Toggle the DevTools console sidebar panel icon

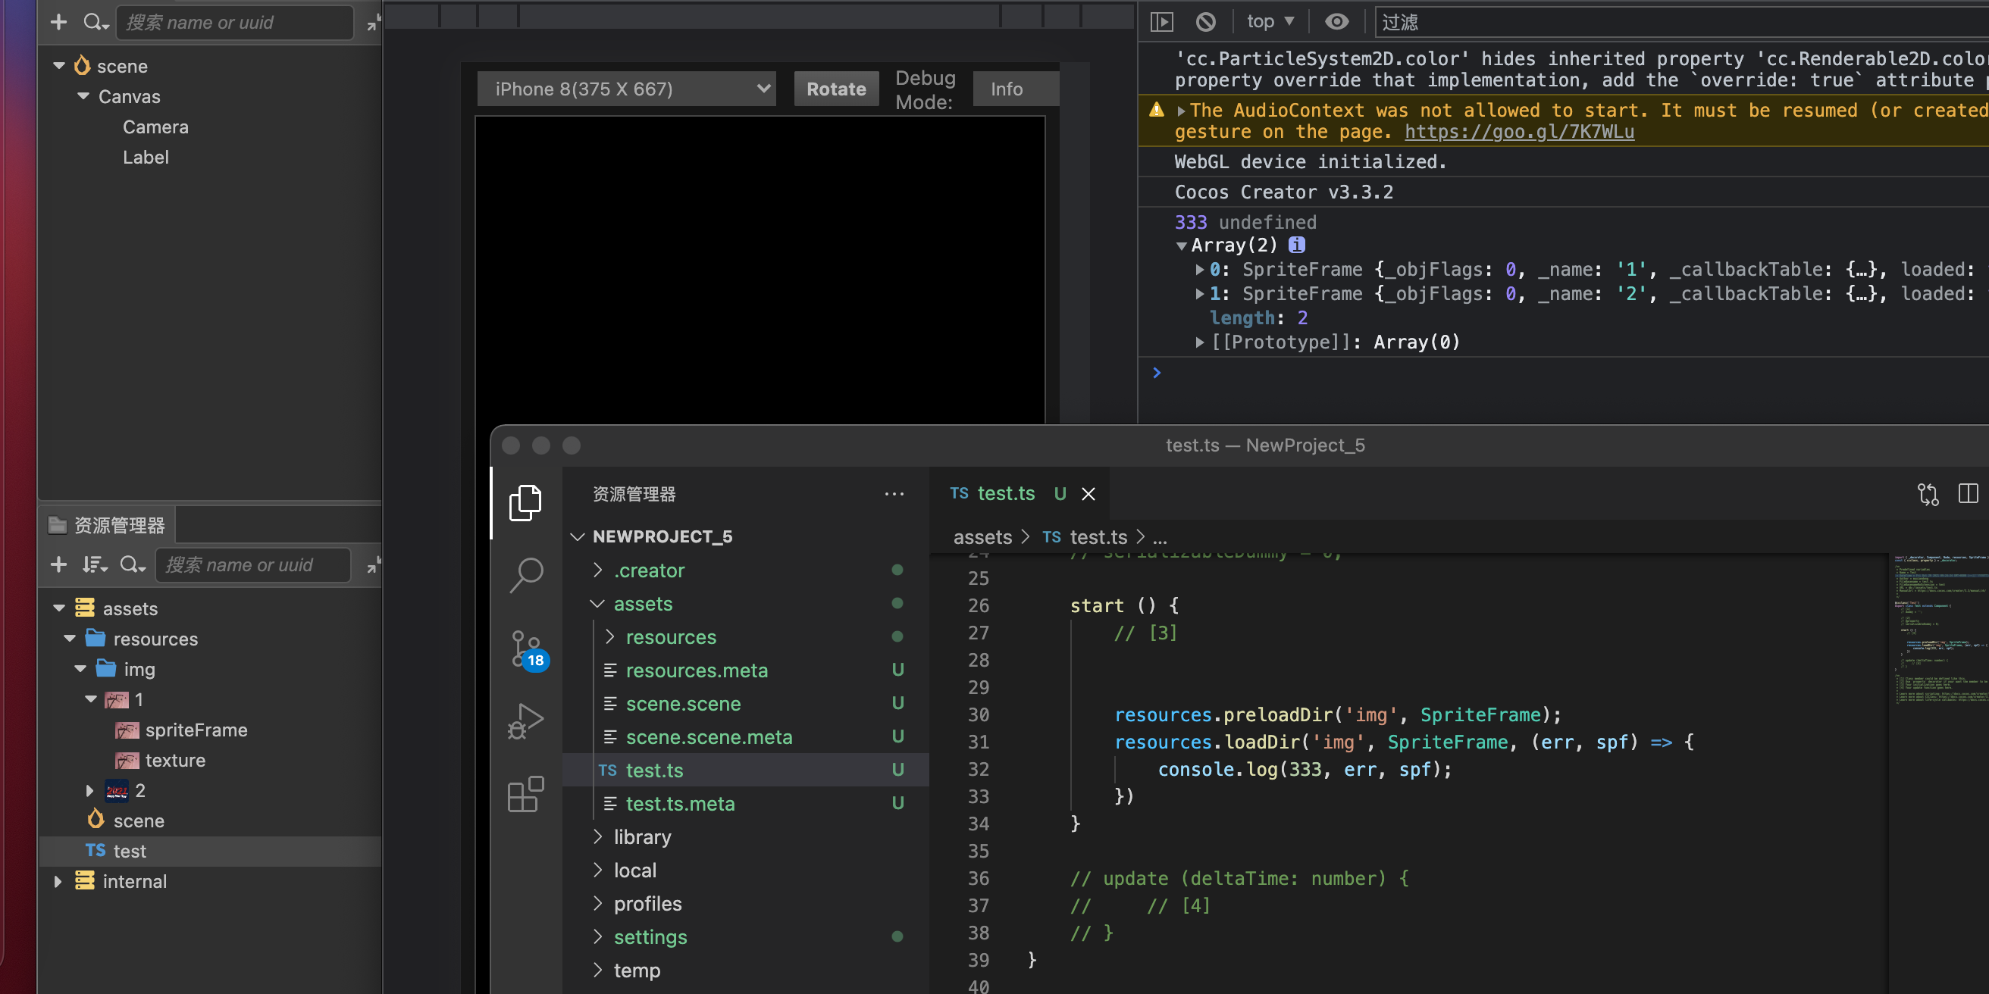1161,22
